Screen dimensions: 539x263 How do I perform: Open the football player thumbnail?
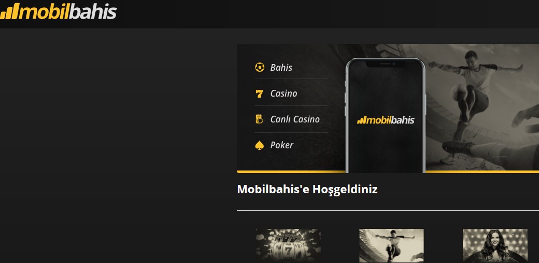(391, 246)
